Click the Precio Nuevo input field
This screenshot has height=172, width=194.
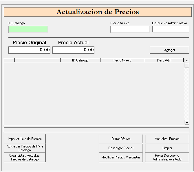click(130, 29)
